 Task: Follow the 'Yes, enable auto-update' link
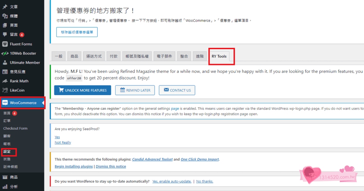pos(172,181)
